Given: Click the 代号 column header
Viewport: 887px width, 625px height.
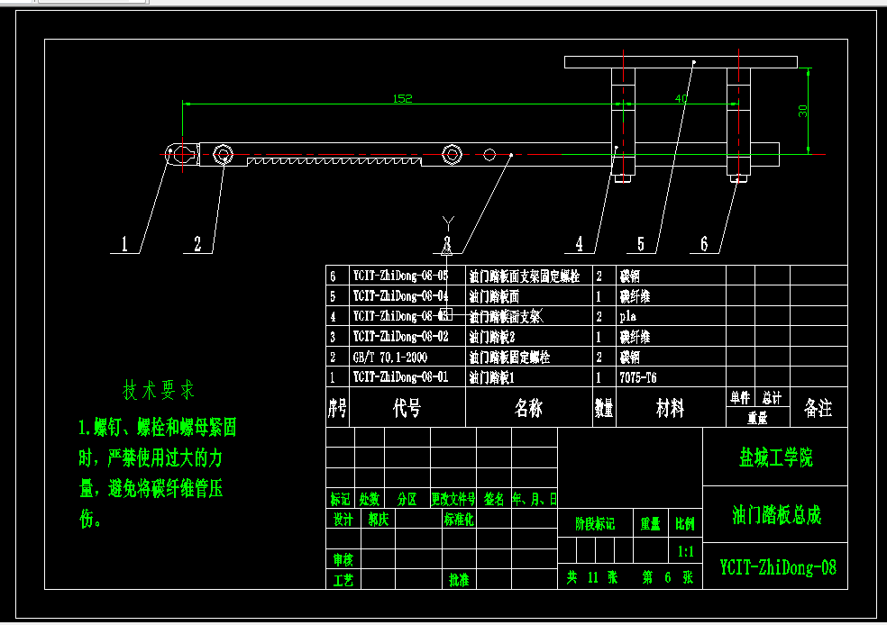Looking at the screenshot, I should pos(407,407).
